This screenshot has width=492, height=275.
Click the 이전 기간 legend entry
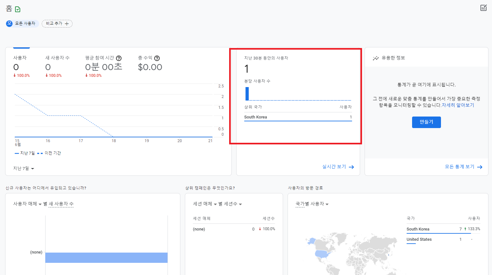click(49, 153)
